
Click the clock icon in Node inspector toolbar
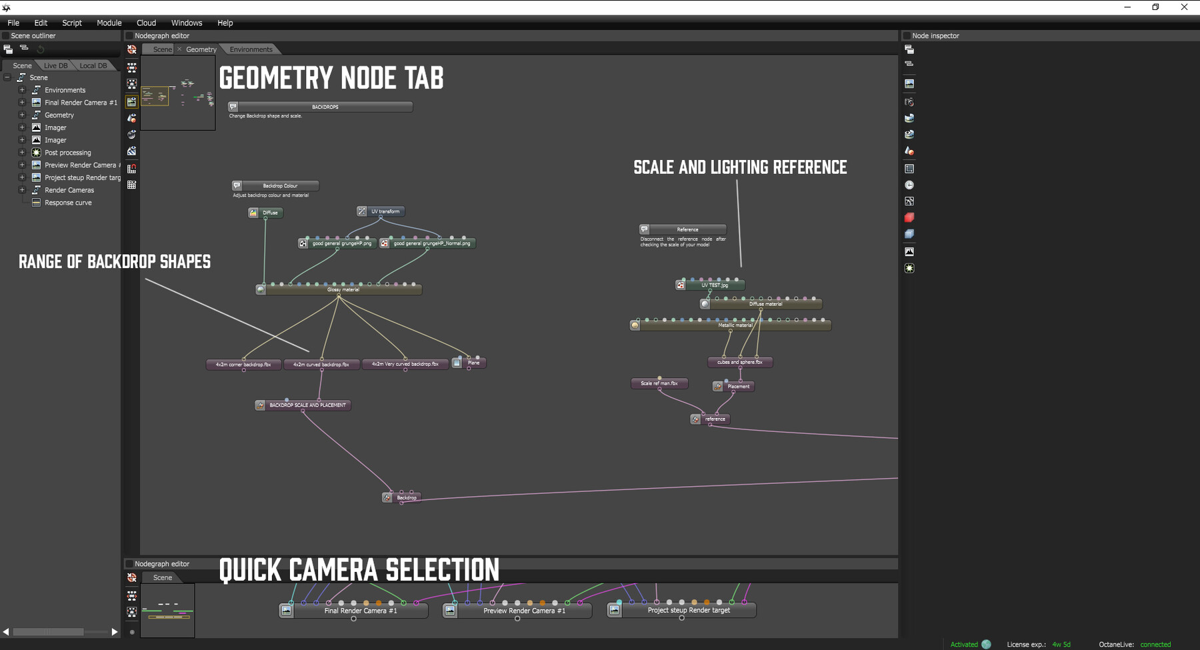coord(909,184)
